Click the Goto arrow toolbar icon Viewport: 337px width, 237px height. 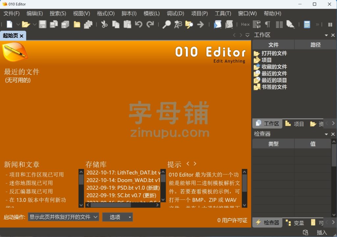[200, 24]
